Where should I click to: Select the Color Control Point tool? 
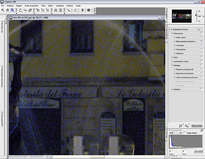point(56,10)
